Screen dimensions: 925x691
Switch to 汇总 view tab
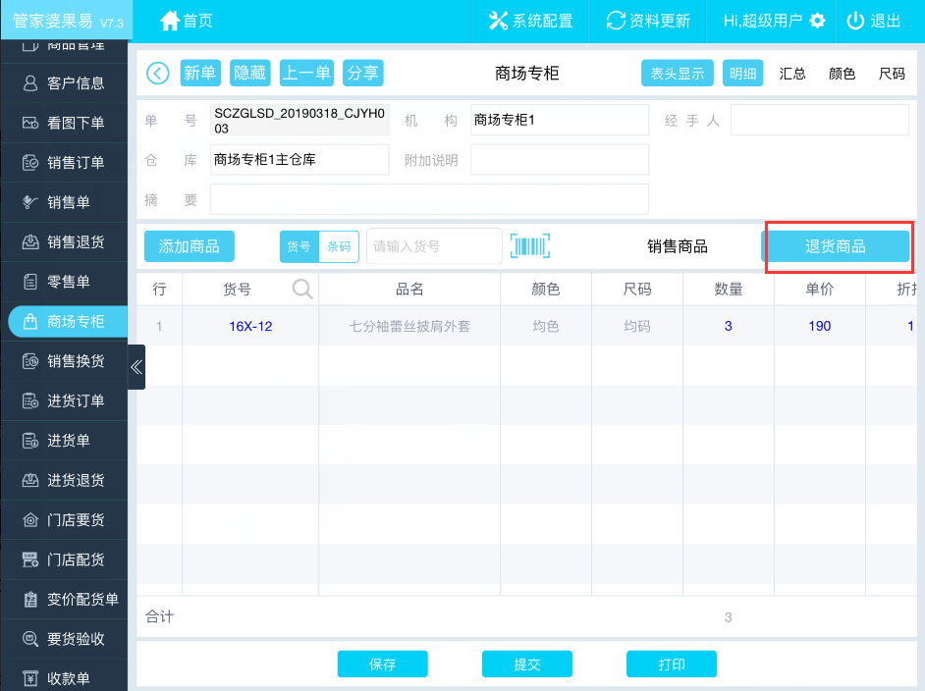(x=792, y=73)
